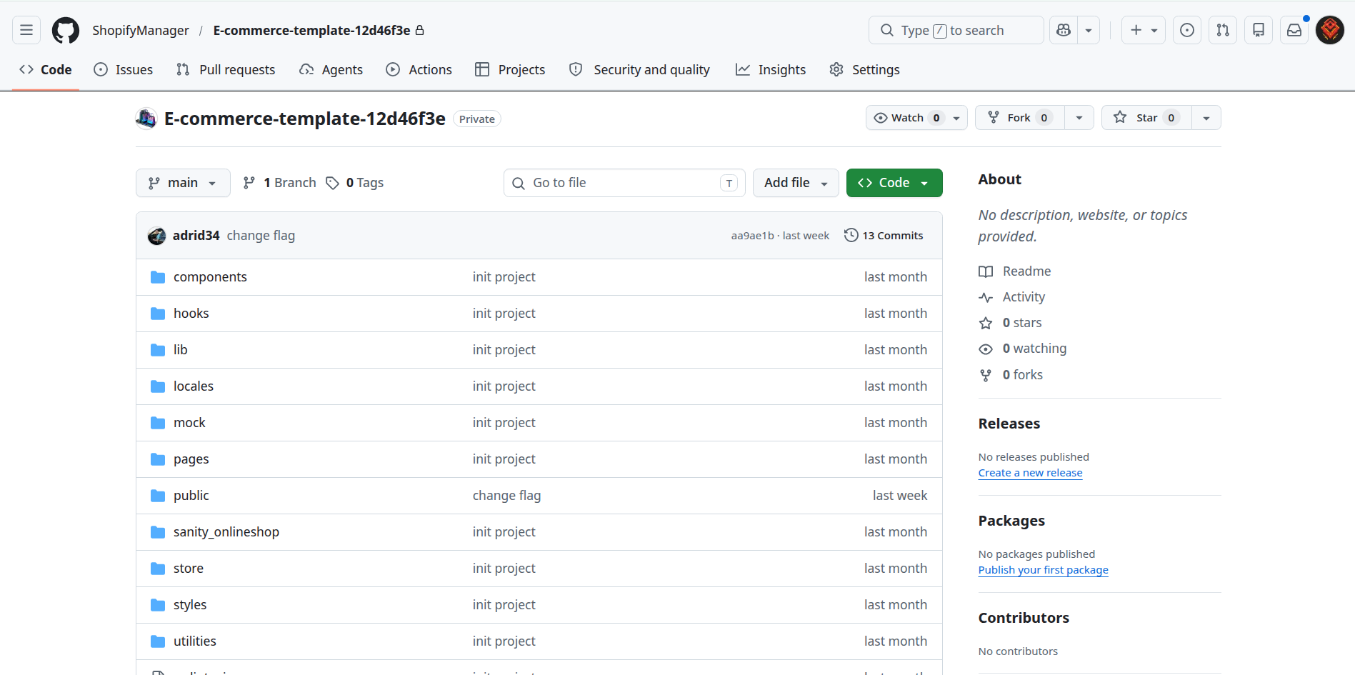Click the search bar Type / to search

(x=956, y=30)
